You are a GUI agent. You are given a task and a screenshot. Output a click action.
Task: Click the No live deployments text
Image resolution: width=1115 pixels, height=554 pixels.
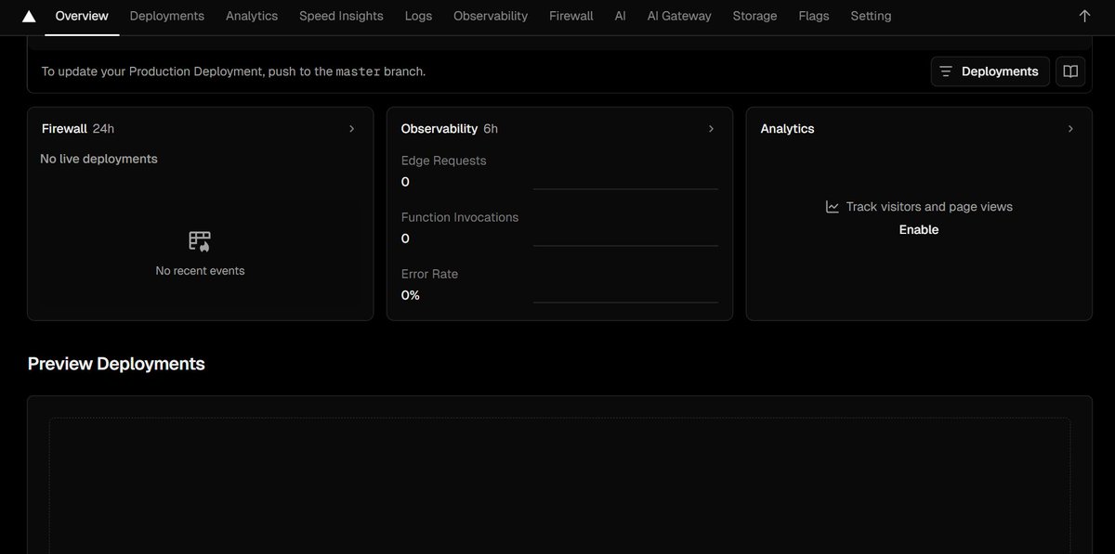click(98, 159)
